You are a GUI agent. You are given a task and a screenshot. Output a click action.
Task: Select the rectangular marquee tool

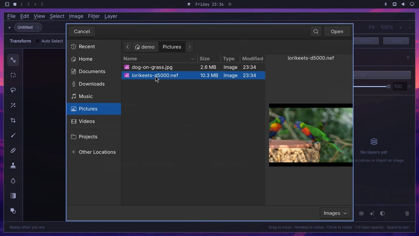click(x=13, y=75)
